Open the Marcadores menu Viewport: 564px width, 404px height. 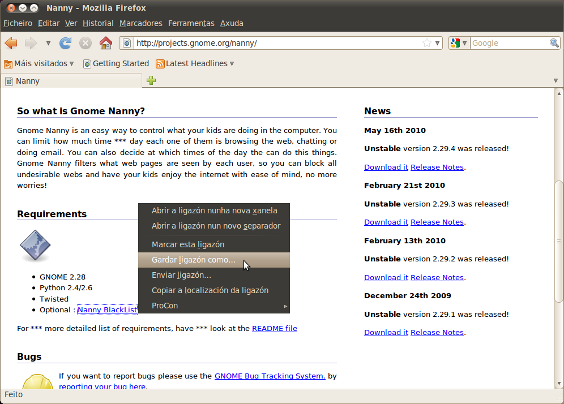coord(141,23)
